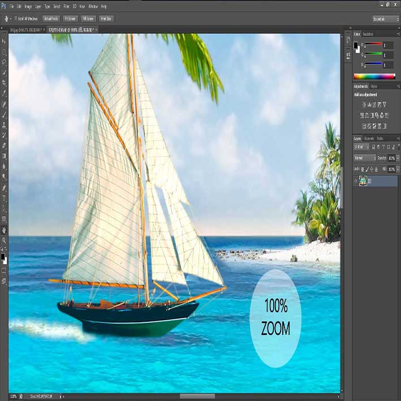Screen dimensions: 401x401
Task: Select the Clone Stamp tool
Action: pyautogui.click(x=4, y=125)
